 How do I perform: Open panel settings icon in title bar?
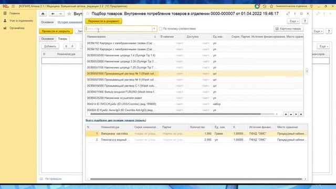[311, 6]
